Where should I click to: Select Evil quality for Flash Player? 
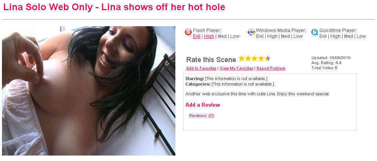coord(197,36)
